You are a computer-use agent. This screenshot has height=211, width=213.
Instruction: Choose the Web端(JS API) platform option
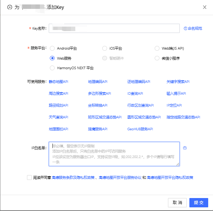[x=157, y=48]
